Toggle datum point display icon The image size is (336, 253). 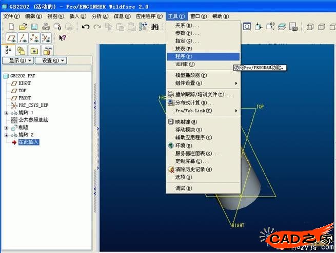tap(34, 37)
